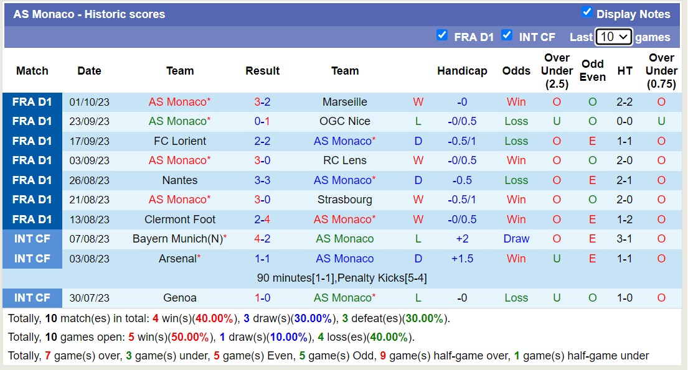Screen dimensions: 688x370
Task: Select the 3-2 result versus Marseille
Action: pos(262,102)
